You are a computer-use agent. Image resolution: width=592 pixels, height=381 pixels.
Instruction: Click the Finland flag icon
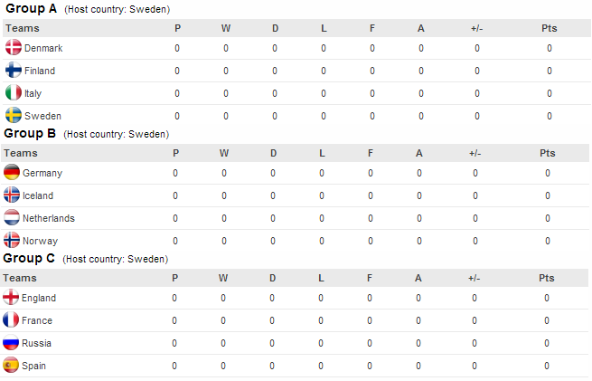coord(14,71)
